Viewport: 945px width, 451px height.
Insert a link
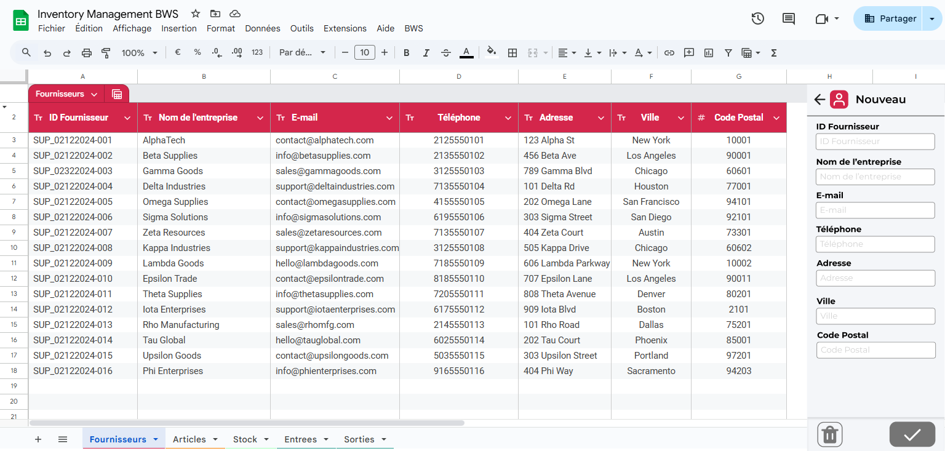pyautogui.click(x=669, y=53)
